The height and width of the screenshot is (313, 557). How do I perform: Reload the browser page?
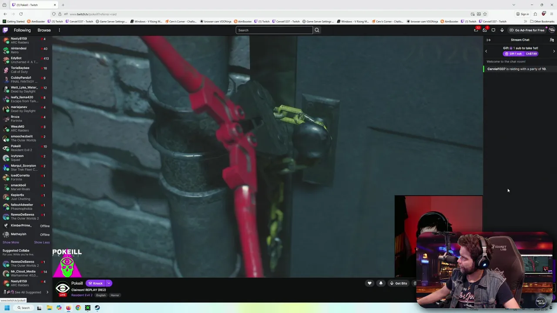tap(20, 14)
